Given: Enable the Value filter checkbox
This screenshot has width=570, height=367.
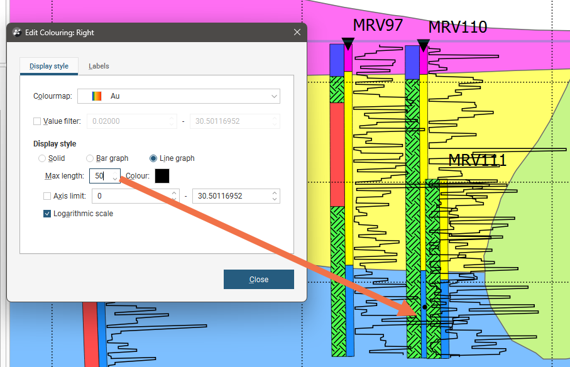Looking at the screenshot, I should pyautogui.click(x=37, y=121).
